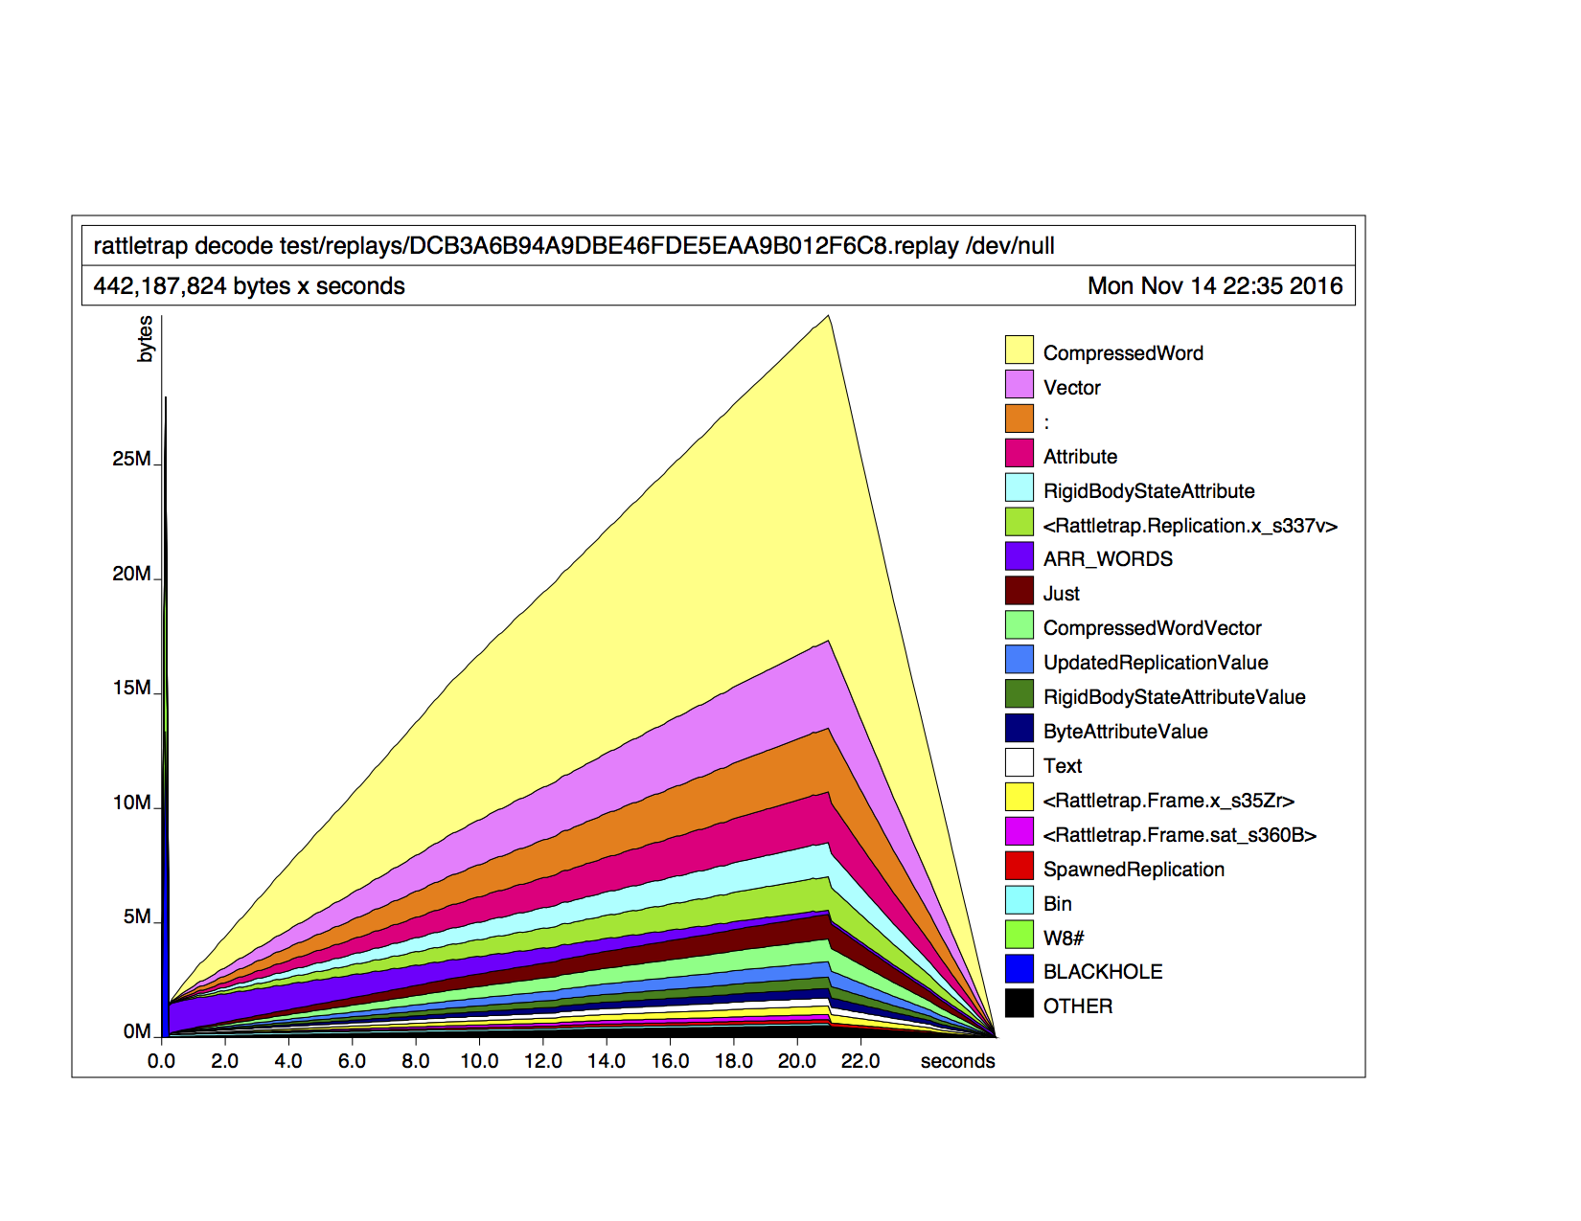Click the Bin light cyan legend swatch
The height and width of the screenshot is (1221, 1581).
pyautogui.click(x=1020, y=901)
